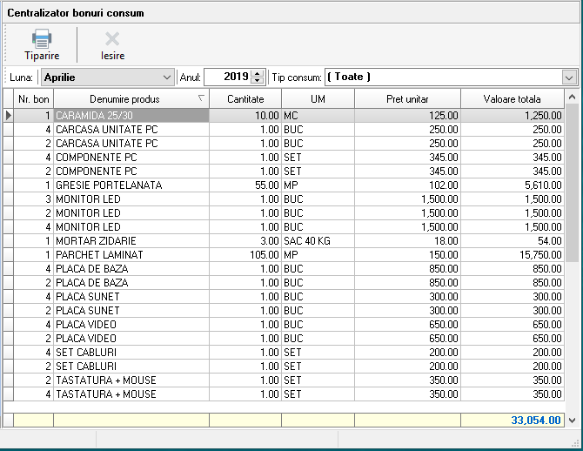Sort by Denumire produs column header
The image size is (583, 451).
131,99
